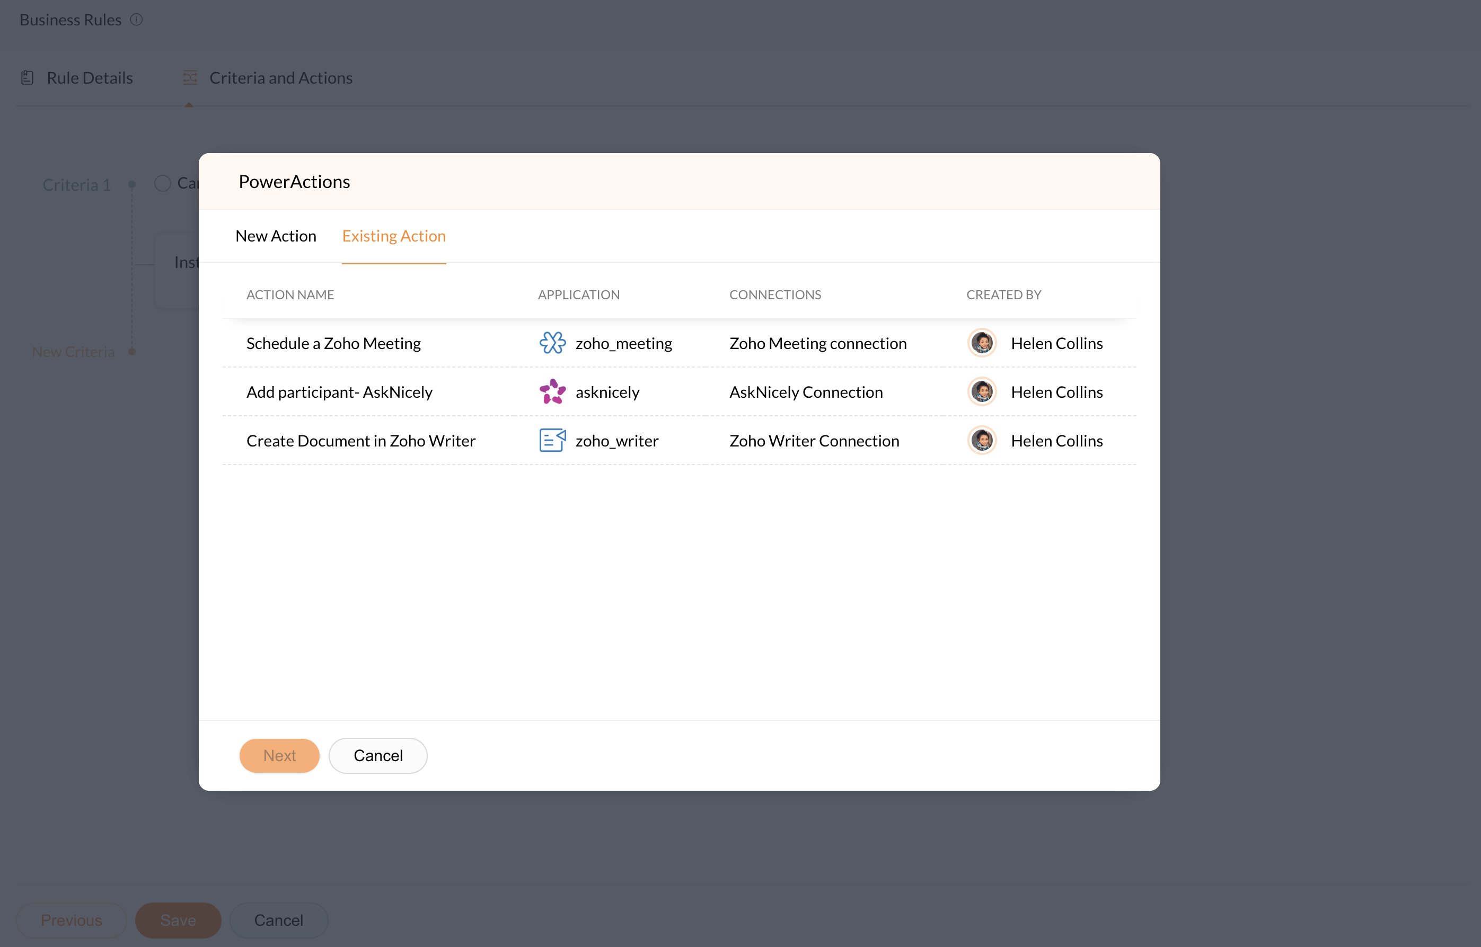This screenshot has width=1481, height=947.
Task: Switch to the New Action tab
Action: pos(276,236)
